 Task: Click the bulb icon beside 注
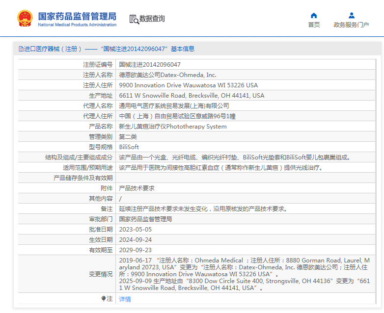click(x=104, y=298)
